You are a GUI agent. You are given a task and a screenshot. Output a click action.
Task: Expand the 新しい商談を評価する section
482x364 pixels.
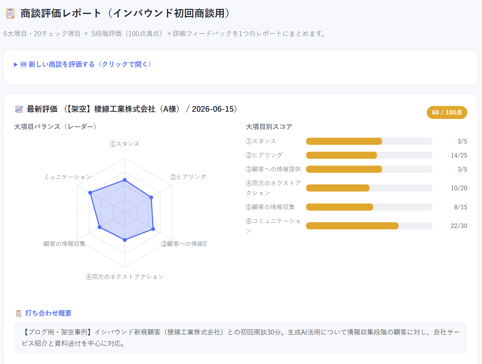tap(82, 64)
